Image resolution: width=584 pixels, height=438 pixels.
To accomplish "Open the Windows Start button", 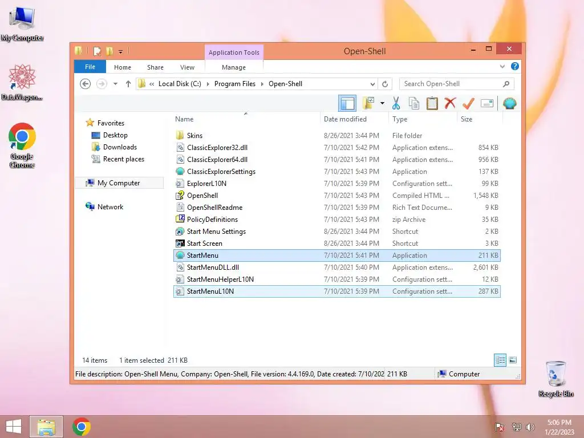I will click(x=14, y=427).
